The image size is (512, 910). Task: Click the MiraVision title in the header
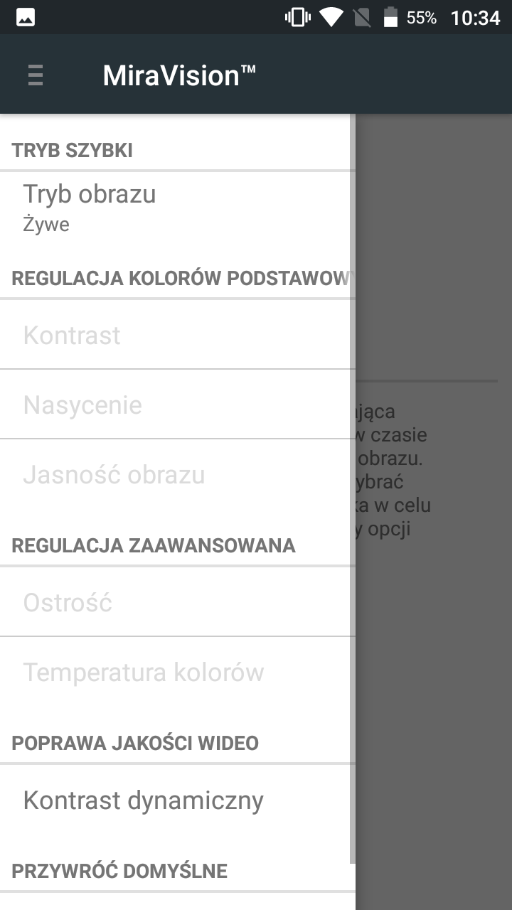(179, 75)
